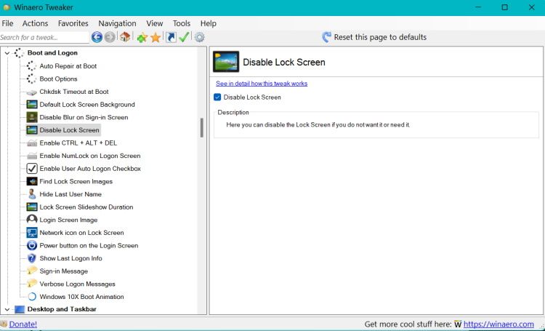Select Login Screen Image tree item
The width and height of the screenshot is (545, 331).
[68, 220]
